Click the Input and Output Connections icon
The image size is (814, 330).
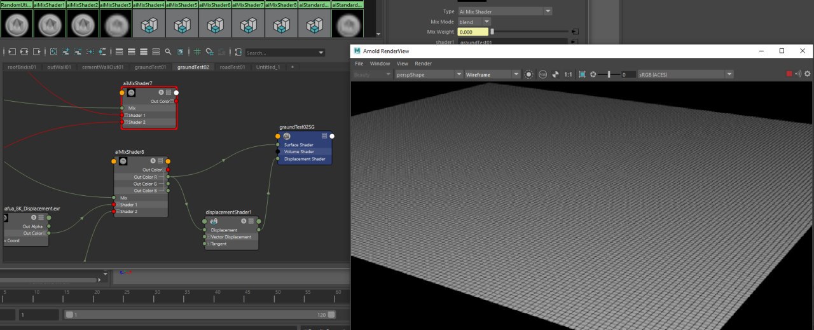point(24,52)
